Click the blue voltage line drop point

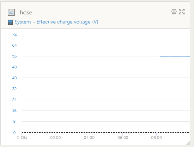click(160, 56)
